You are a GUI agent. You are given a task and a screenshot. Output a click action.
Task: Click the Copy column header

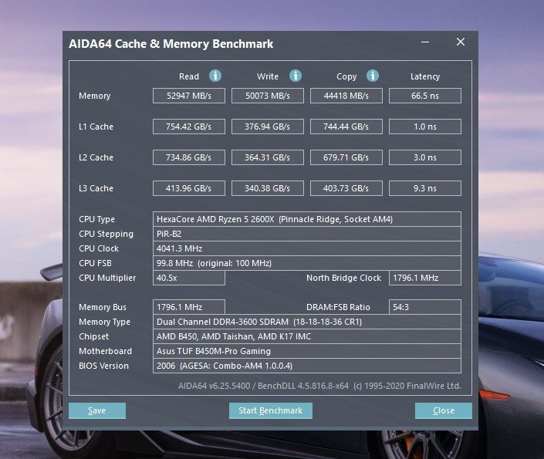pos(346,76)
